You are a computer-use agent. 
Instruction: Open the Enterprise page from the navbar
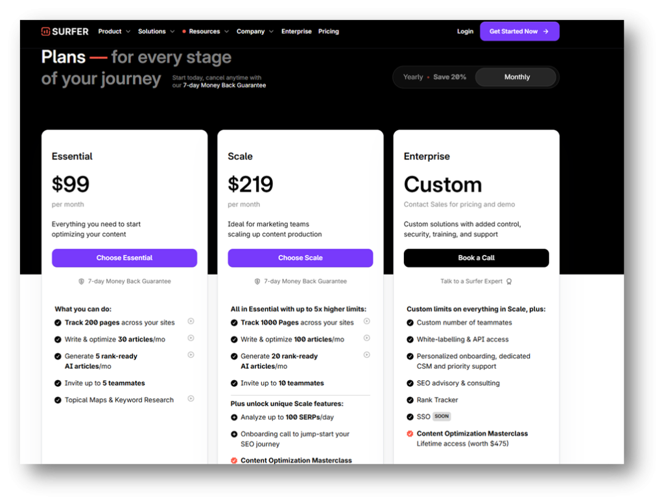pyautogui.click(x=296, y=31)
